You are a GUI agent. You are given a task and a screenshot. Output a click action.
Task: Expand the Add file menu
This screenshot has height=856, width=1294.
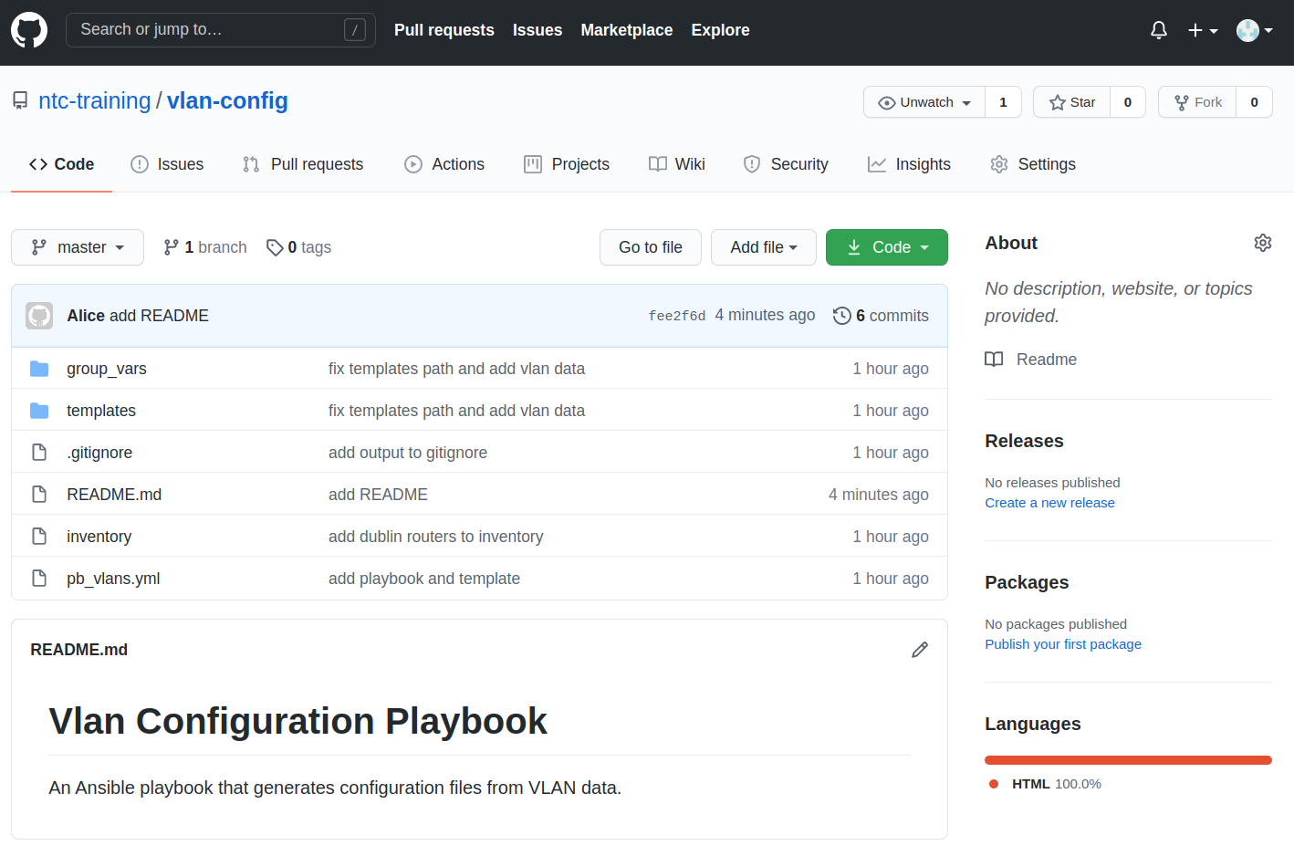pos(763,247)
